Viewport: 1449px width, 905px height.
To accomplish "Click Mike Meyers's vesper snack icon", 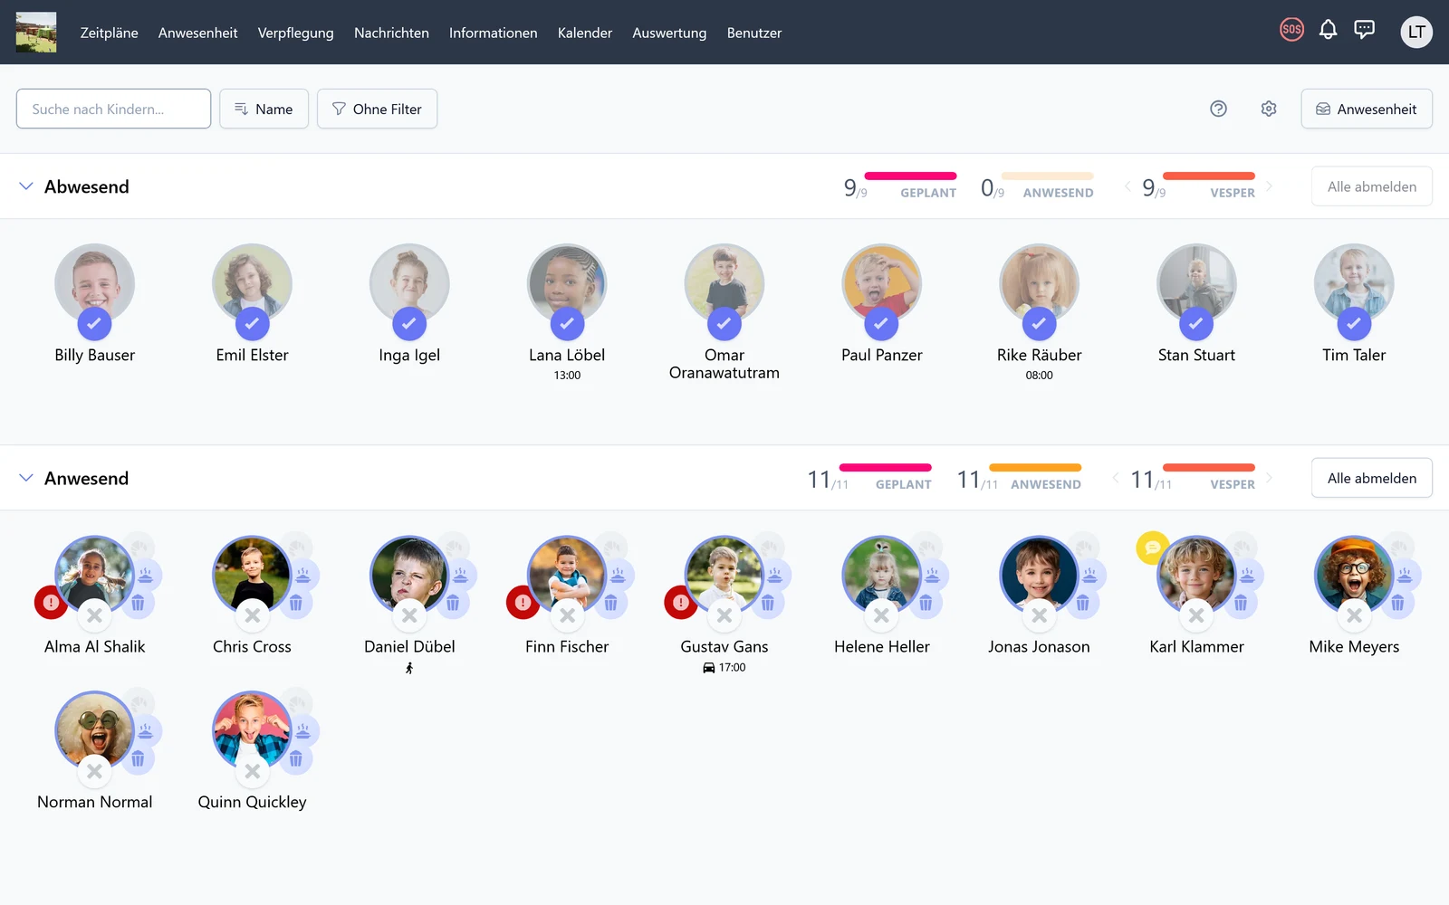I will [1397, 603].
